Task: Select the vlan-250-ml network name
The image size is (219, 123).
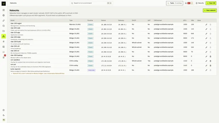Action: pos(15,51)
